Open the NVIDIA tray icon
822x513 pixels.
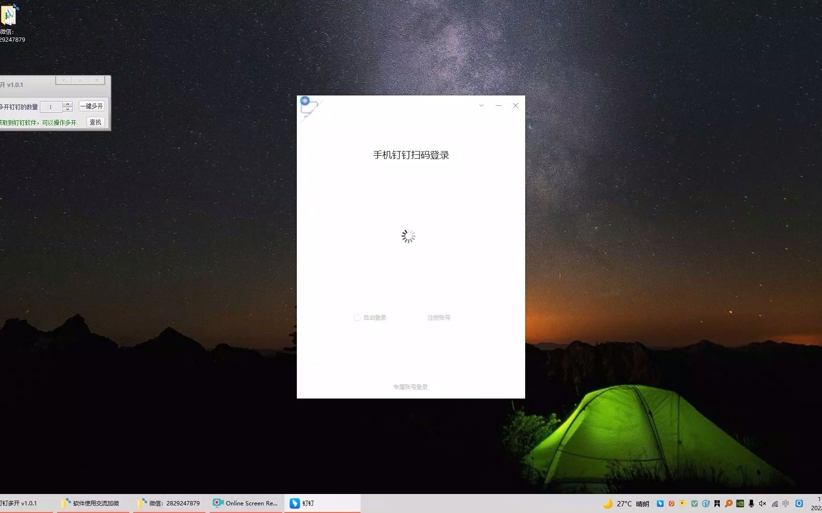tap(740, 503)
